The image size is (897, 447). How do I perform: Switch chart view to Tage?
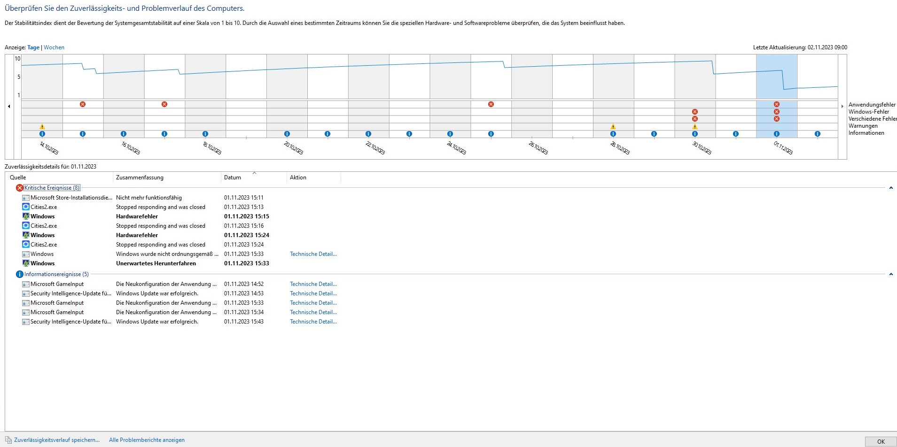33,47
